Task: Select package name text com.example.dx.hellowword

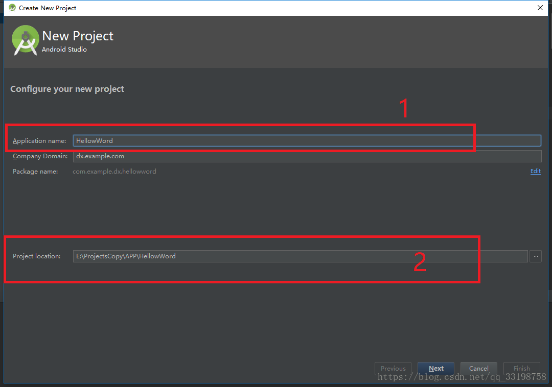Action: point(114,172)
